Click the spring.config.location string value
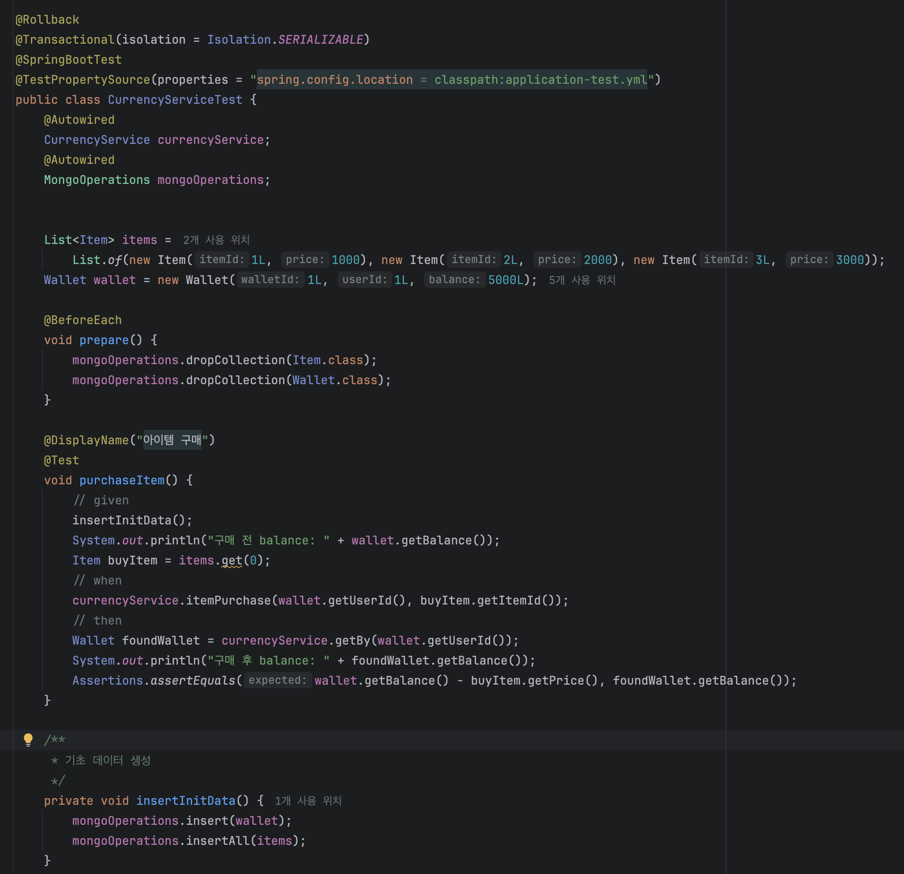The height and width of the screenshot is (874, 904). [x=452, y=80]
